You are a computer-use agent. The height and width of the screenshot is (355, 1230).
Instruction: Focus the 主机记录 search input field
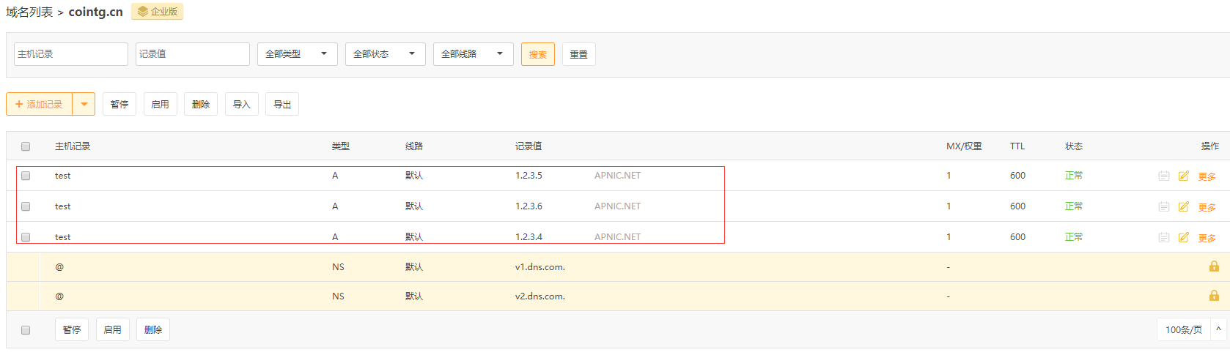click(x=71, y=54)
